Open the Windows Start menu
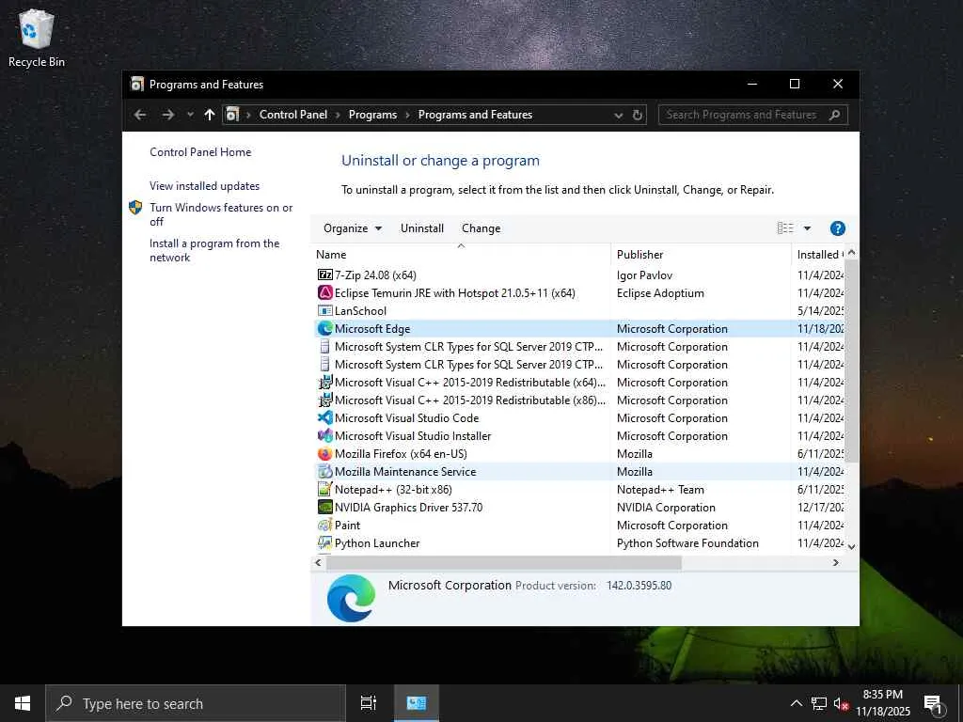 pos(23,703)
